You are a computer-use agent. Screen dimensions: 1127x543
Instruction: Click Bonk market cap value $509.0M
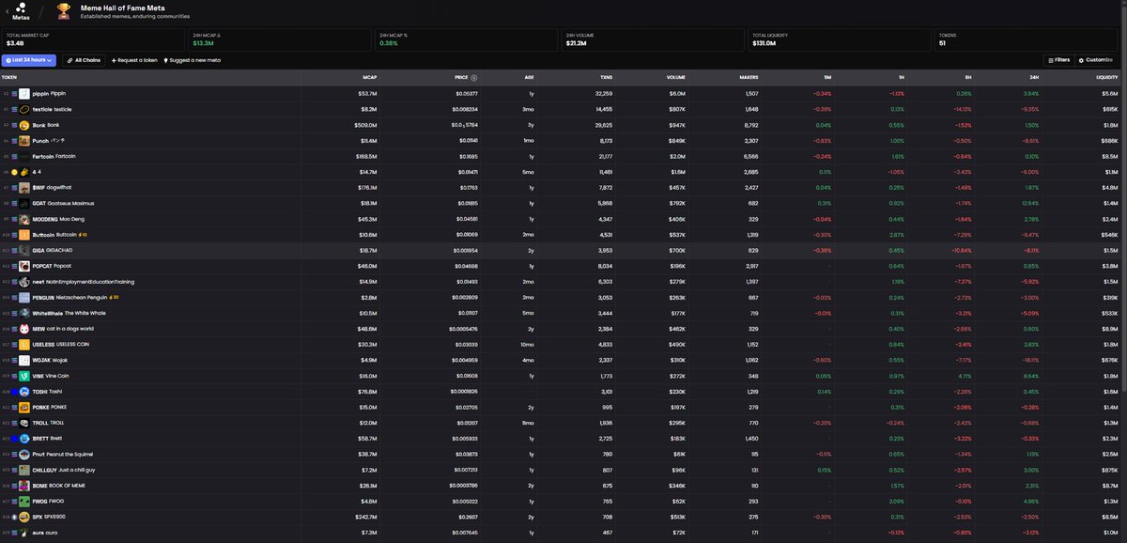click(366, 125)
